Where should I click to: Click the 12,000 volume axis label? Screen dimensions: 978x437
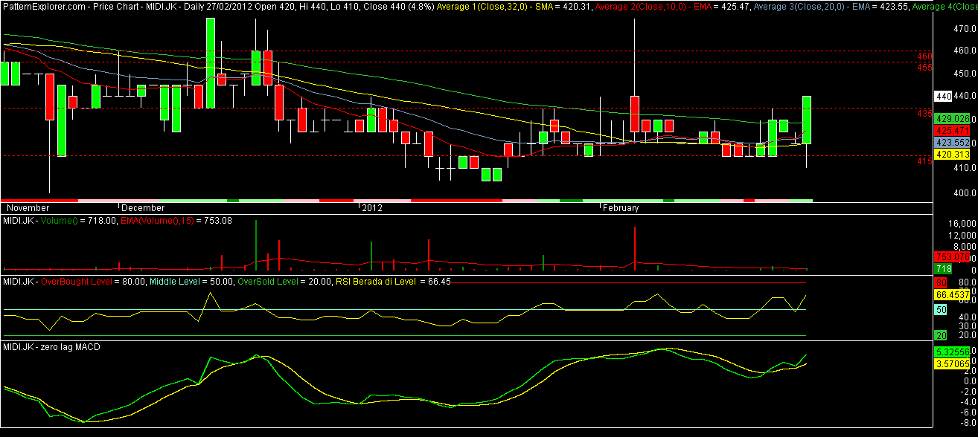tap(963, 235)
